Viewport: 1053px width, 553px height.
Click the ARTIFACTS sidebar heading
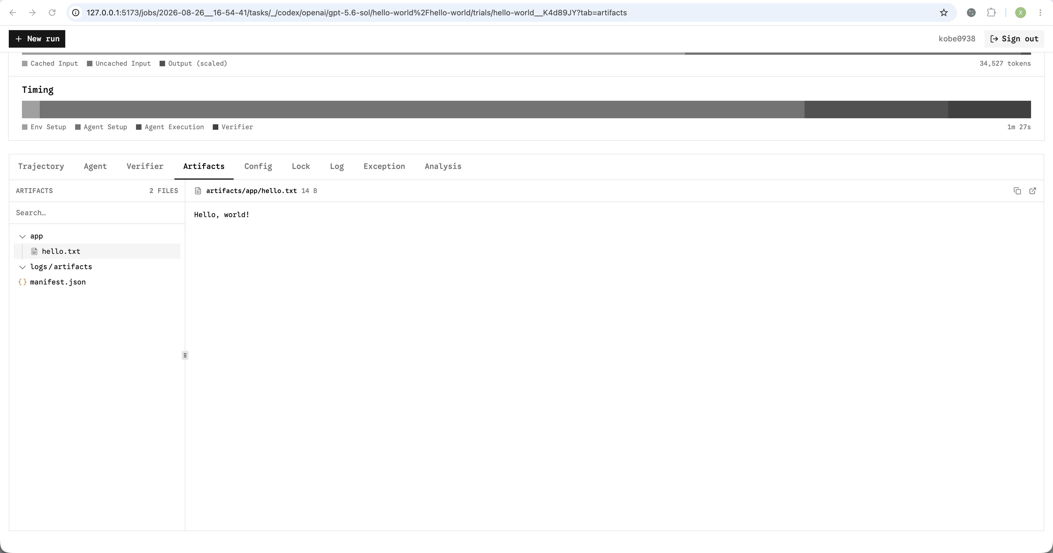34,191
